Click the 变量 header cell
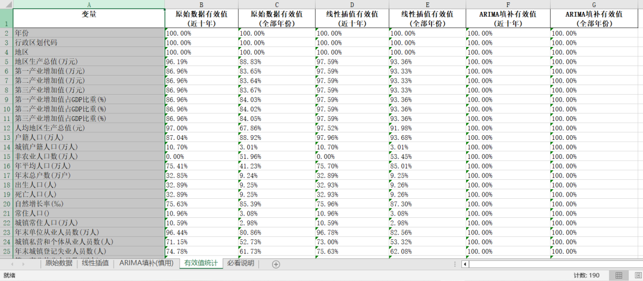643x281 pixels. click(x=89, y=18)
